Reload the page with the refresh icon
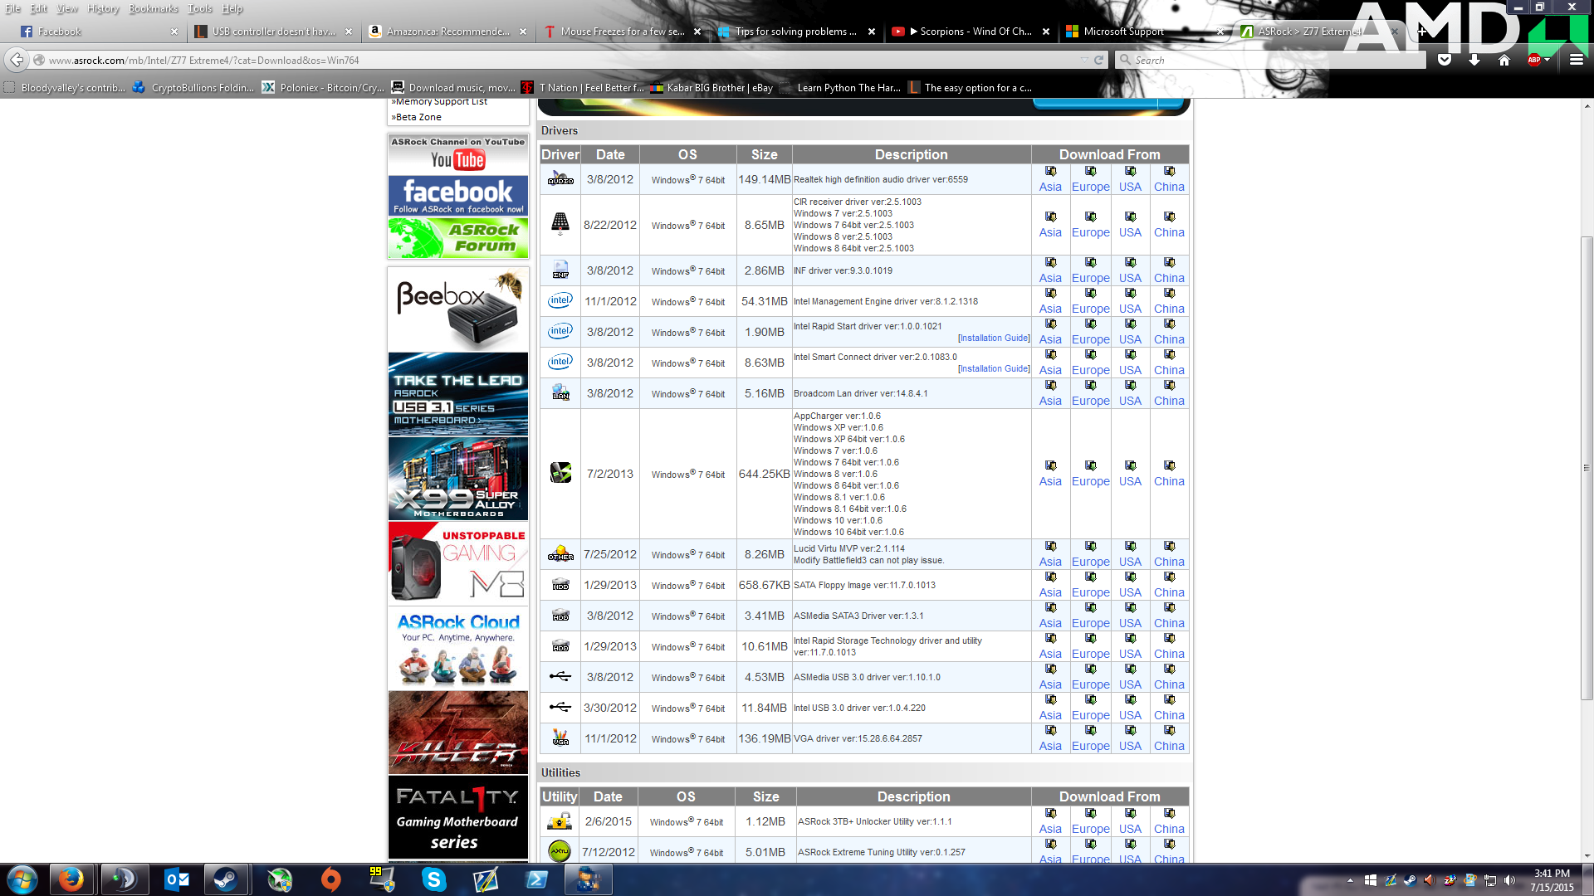The height and width of the screenshot is (896, 1594). (1099, 60)
